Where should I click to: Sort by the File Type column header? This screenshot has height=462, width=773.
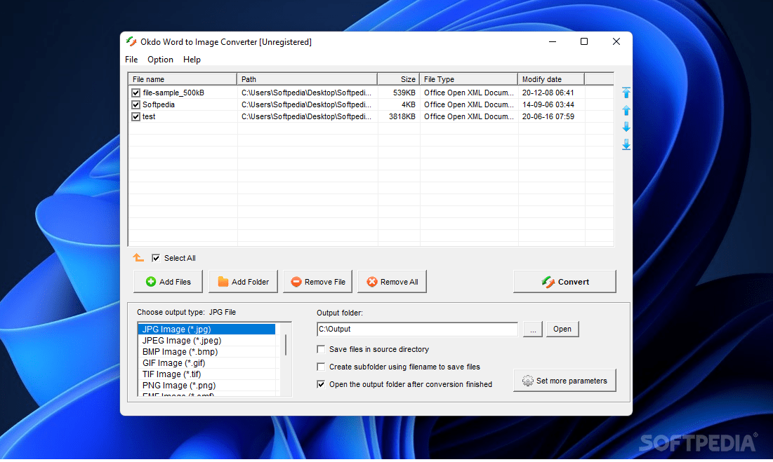coord(468,79)
